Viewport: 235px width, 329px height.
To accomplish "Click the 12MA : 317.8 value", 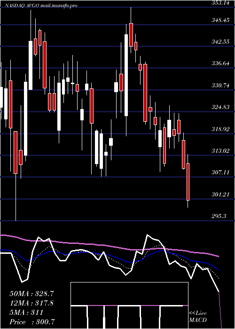I will point(31,303).
